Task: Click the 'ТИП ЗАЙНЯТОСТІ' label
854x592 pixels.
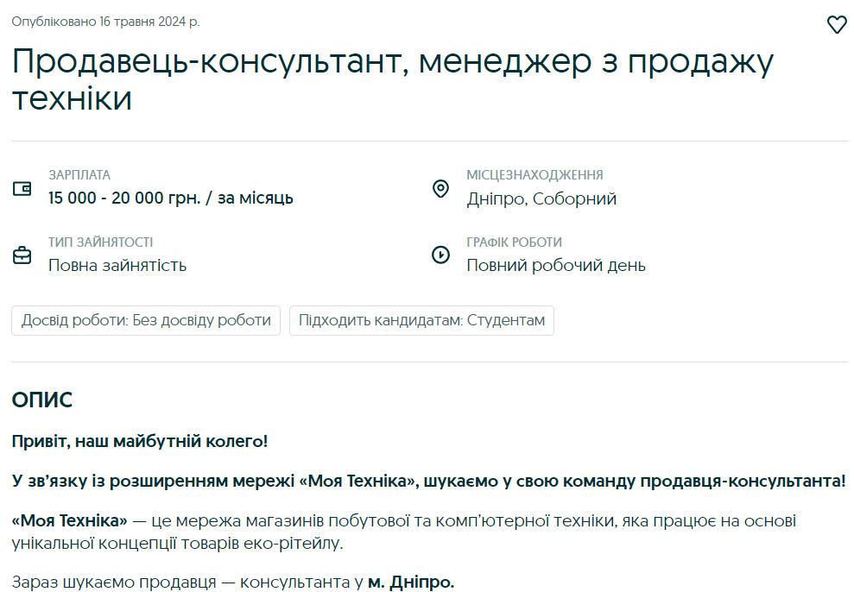Action: pos(100,242)
